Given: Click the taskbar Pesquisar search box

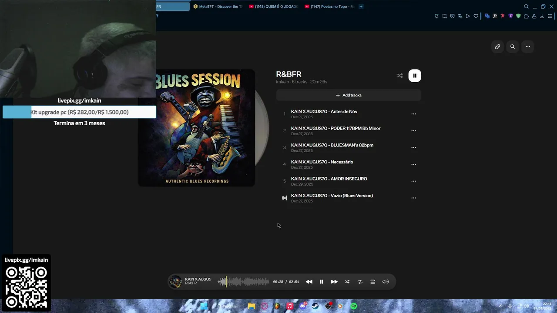Looking at the screenshot, I should point(228,306).
